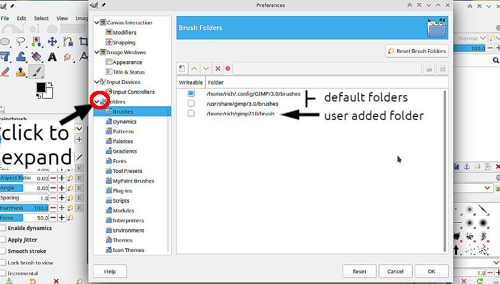500x284 pixels.
Task: Select the Eraser tool
Action: [5, 72]
